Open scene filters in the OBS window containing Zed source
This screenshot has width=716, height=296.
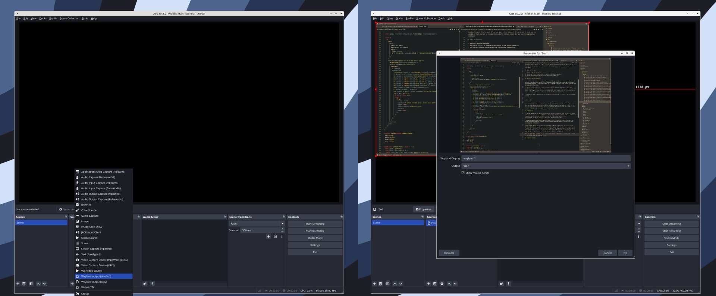click(x=387, y=284)
